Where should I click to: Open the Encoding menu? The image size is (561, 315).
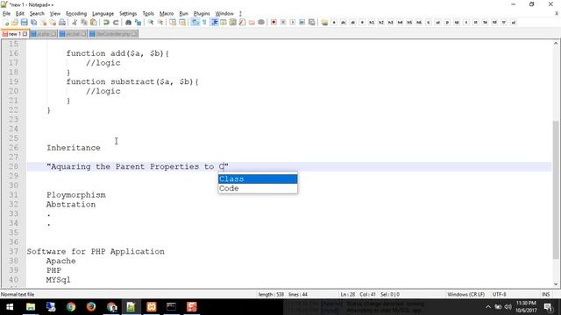tap(76, 14)
